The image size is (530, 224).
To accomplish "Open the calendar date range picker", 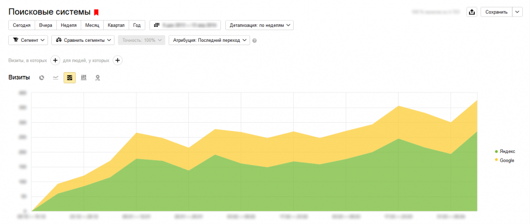I will (x=185, y=25).
